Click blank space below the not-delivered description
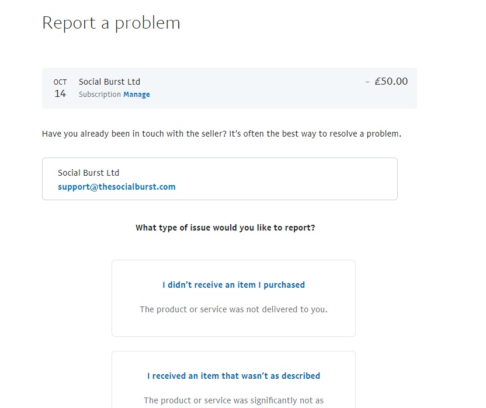This screenshot has width=486, height=408. (x=234, y=326)
